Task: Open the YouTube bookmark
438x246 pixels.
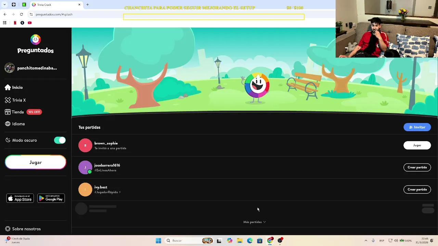Action: 30,23
